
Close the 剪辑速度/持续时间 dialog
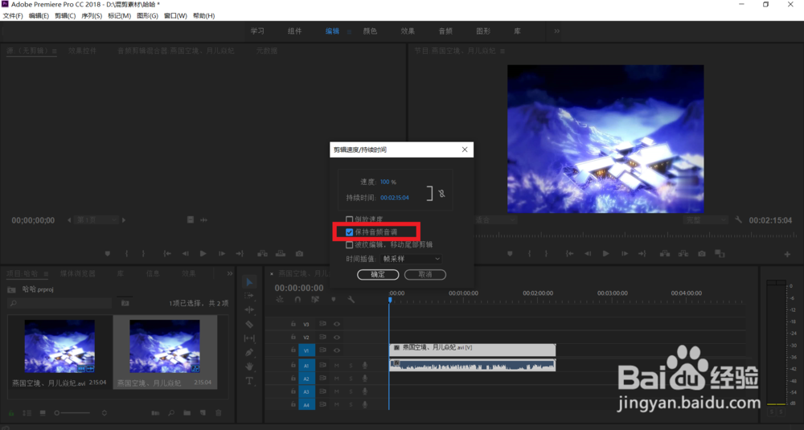(465, 149)
